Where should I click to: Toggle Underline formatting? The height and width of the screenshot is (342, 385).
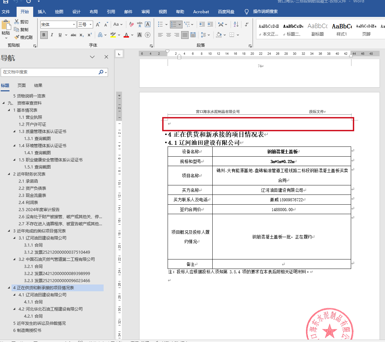tap(60, 35)
